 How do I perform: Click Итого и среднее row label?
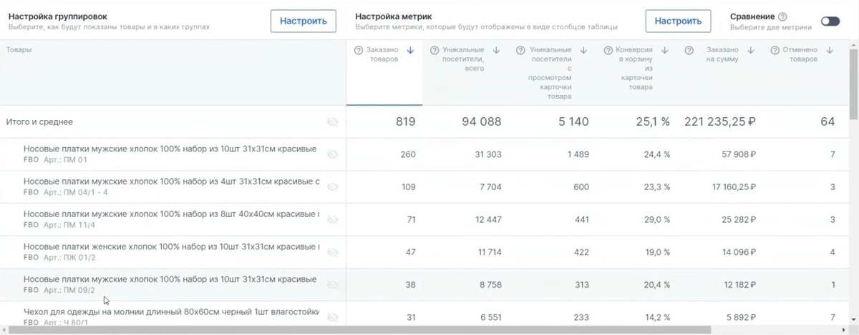coord(39,122)
